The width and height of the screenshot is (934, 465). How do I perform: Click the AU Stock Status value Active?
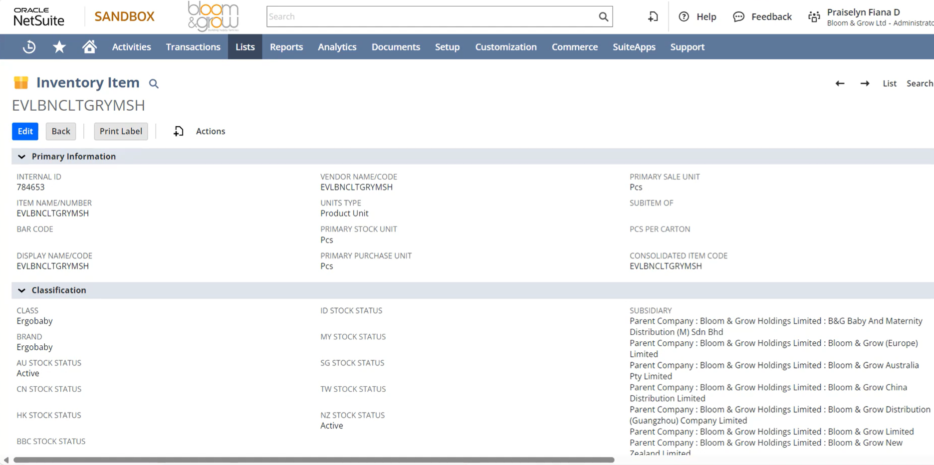point(28,373)
